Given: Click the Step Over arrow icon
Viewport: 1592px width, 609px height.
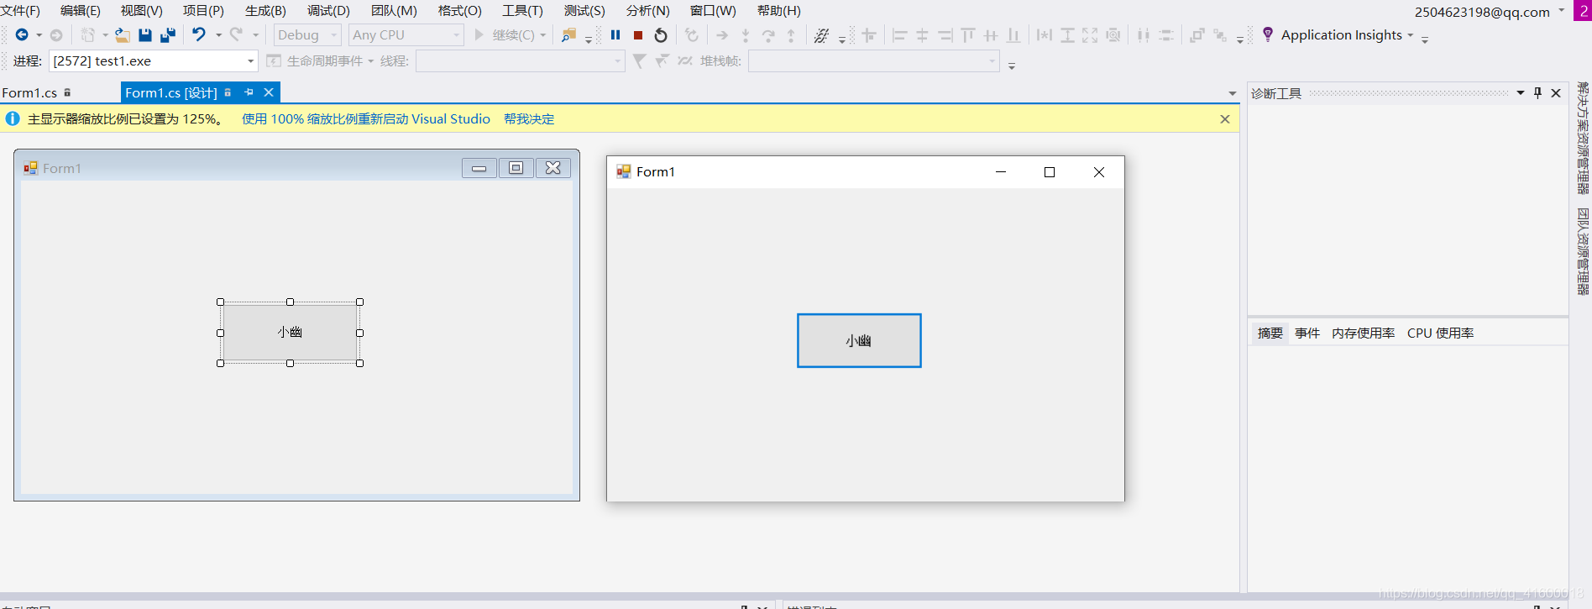Looking at the screenshot, I should pos(768,35).
